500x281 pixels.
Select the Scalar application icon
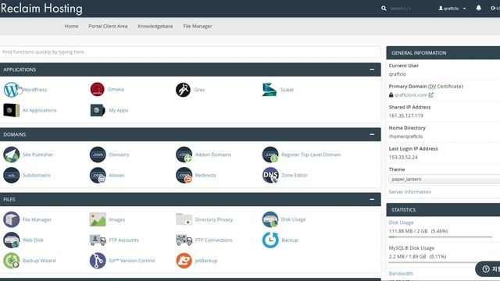click(270, 90)
